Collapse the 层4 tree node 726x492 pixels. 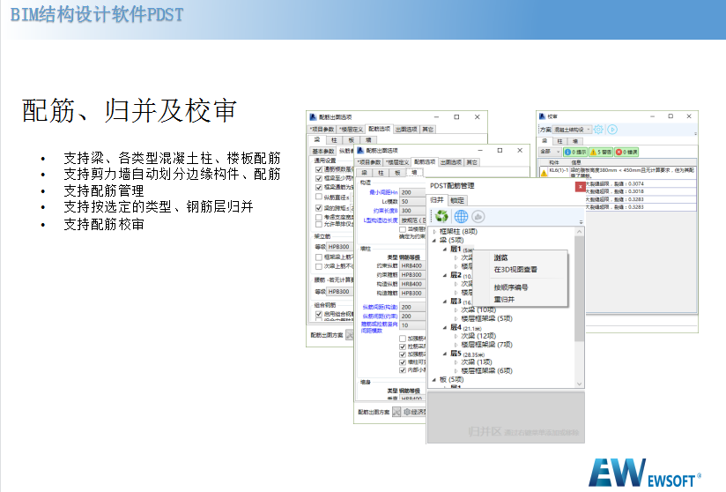[445, 327]
